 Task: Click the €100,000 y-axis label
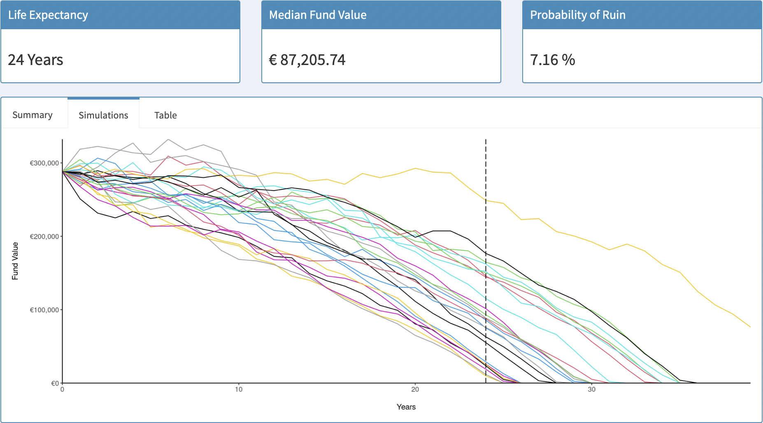(x=44, y=310)
